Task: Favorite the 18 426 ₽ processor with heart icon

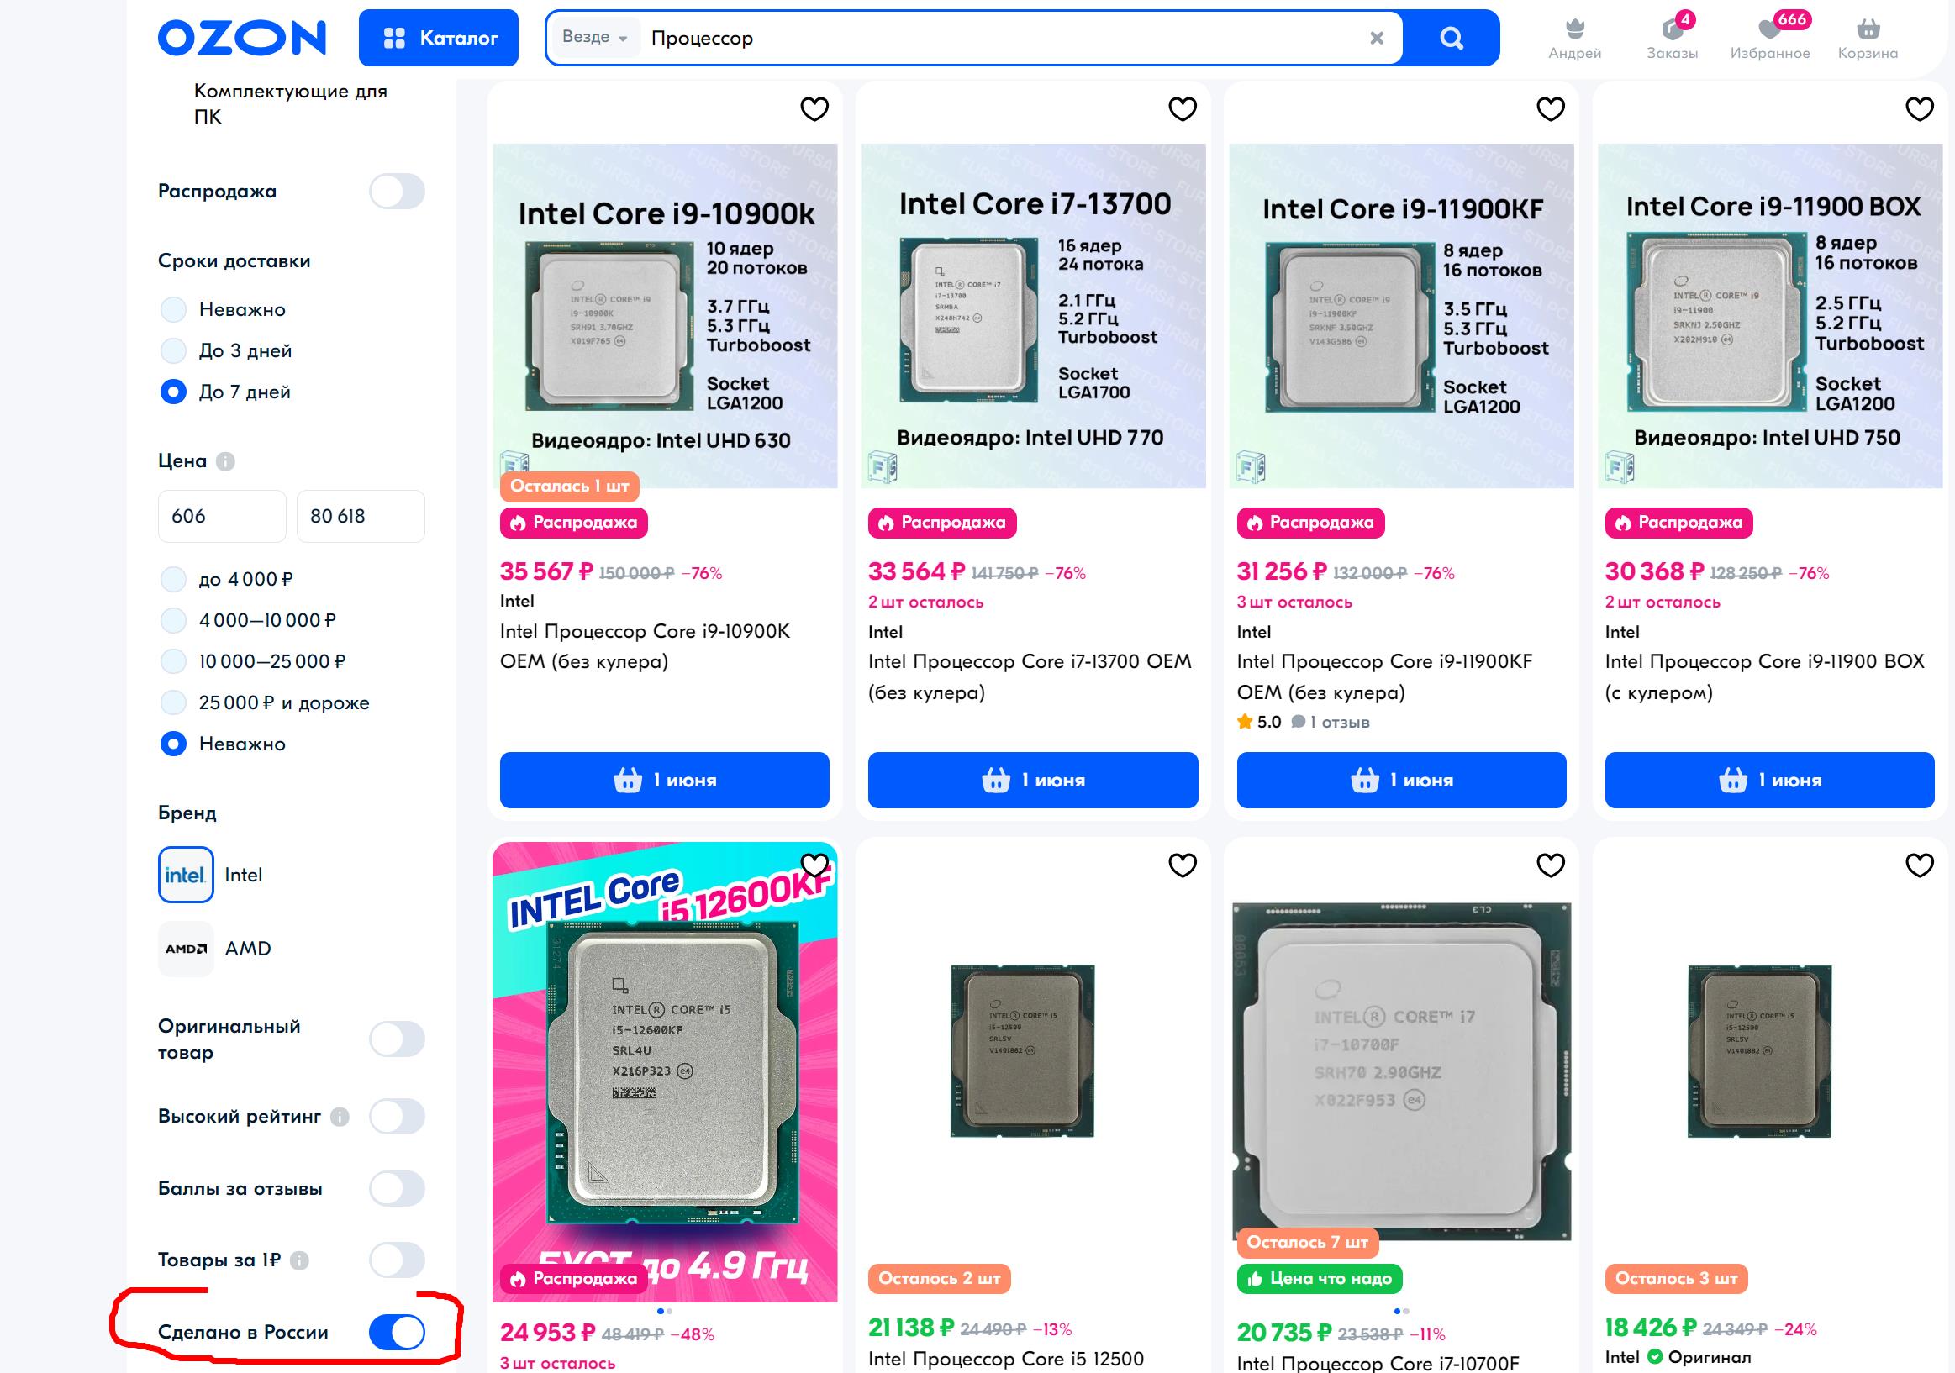Action: [1919, 865]
